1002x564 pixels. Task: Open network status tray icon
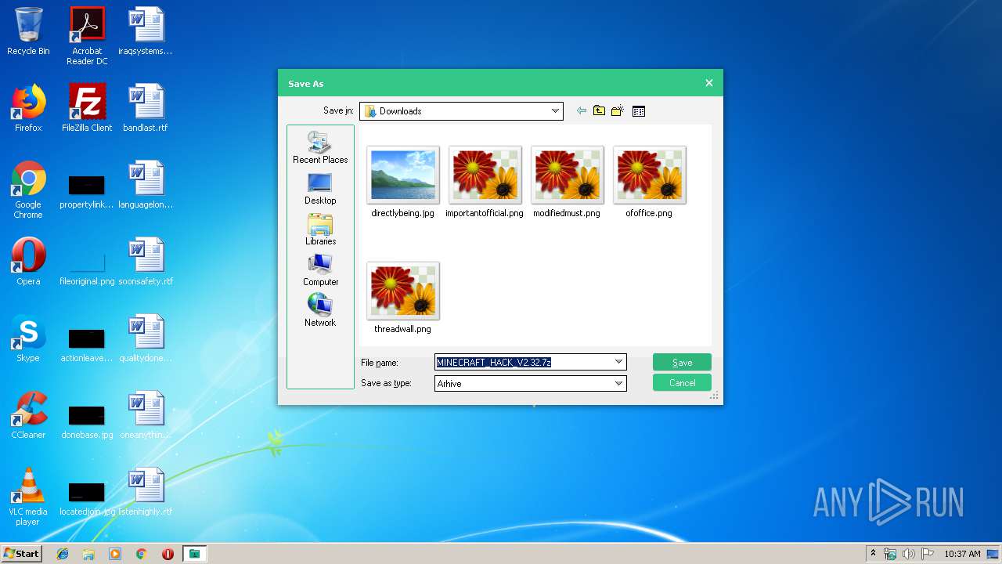[x=890, y=554]
